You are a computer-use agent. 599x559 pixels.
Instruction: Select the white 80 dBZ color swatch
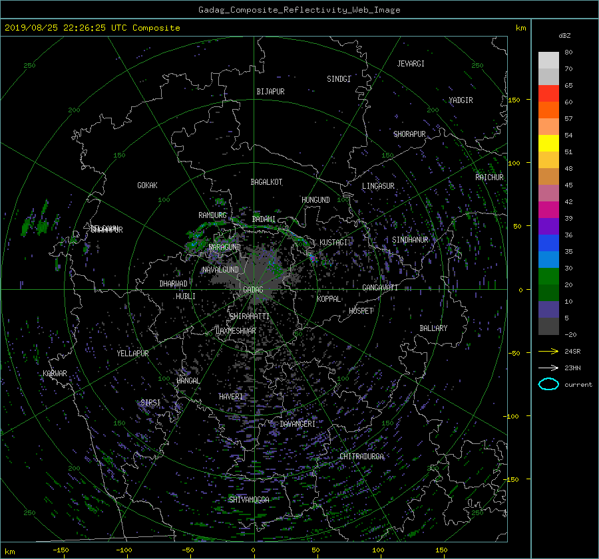548,60
